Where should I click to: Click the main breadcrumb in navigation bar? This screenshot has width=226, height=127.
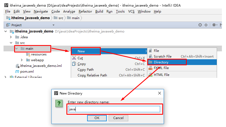[73, 18]
